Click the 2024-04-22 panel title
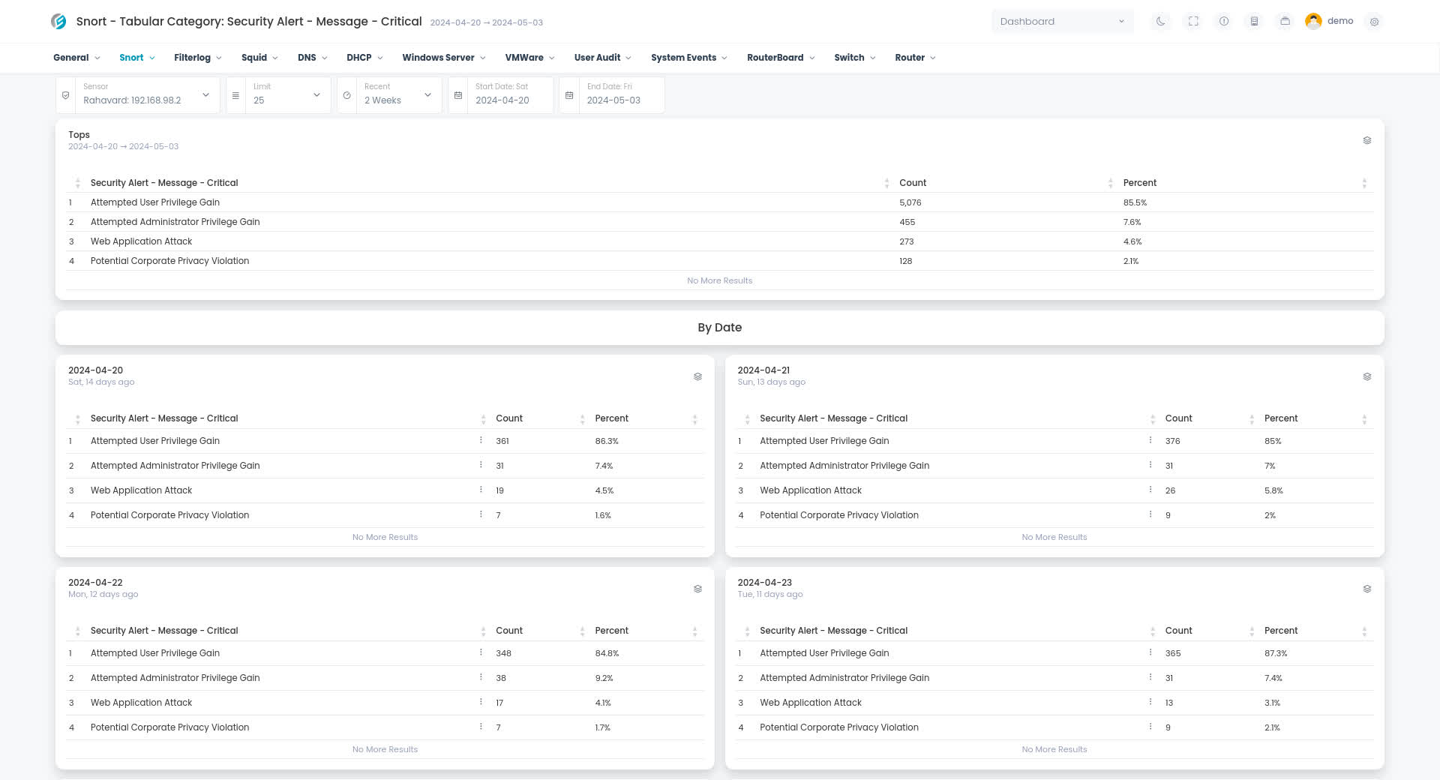 95,583
